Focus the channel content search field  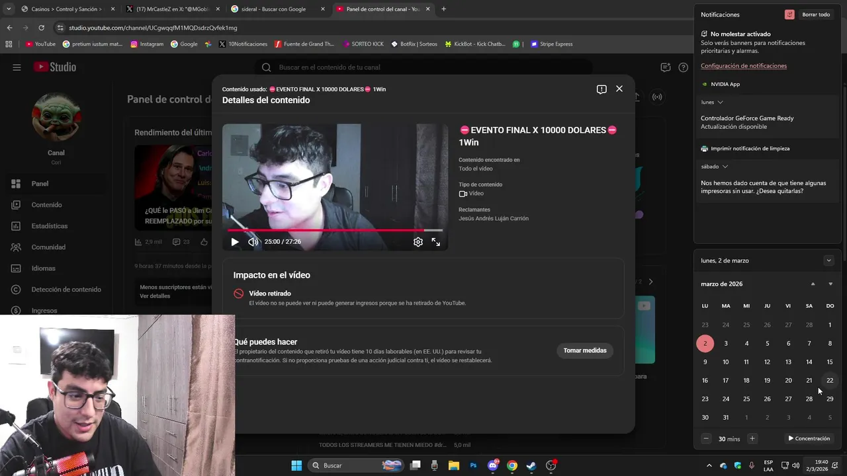click(x=423, y=67)
